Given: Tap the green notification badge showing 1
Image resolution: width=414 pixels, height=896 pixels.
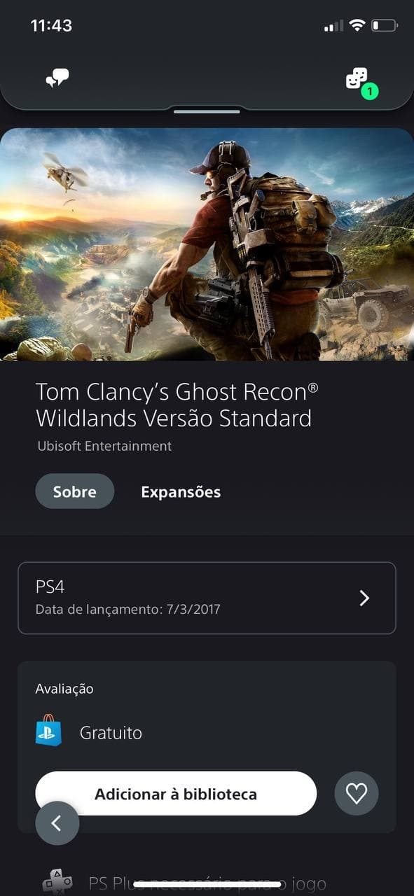Looking at the screenshot, I should click(369, 91).
